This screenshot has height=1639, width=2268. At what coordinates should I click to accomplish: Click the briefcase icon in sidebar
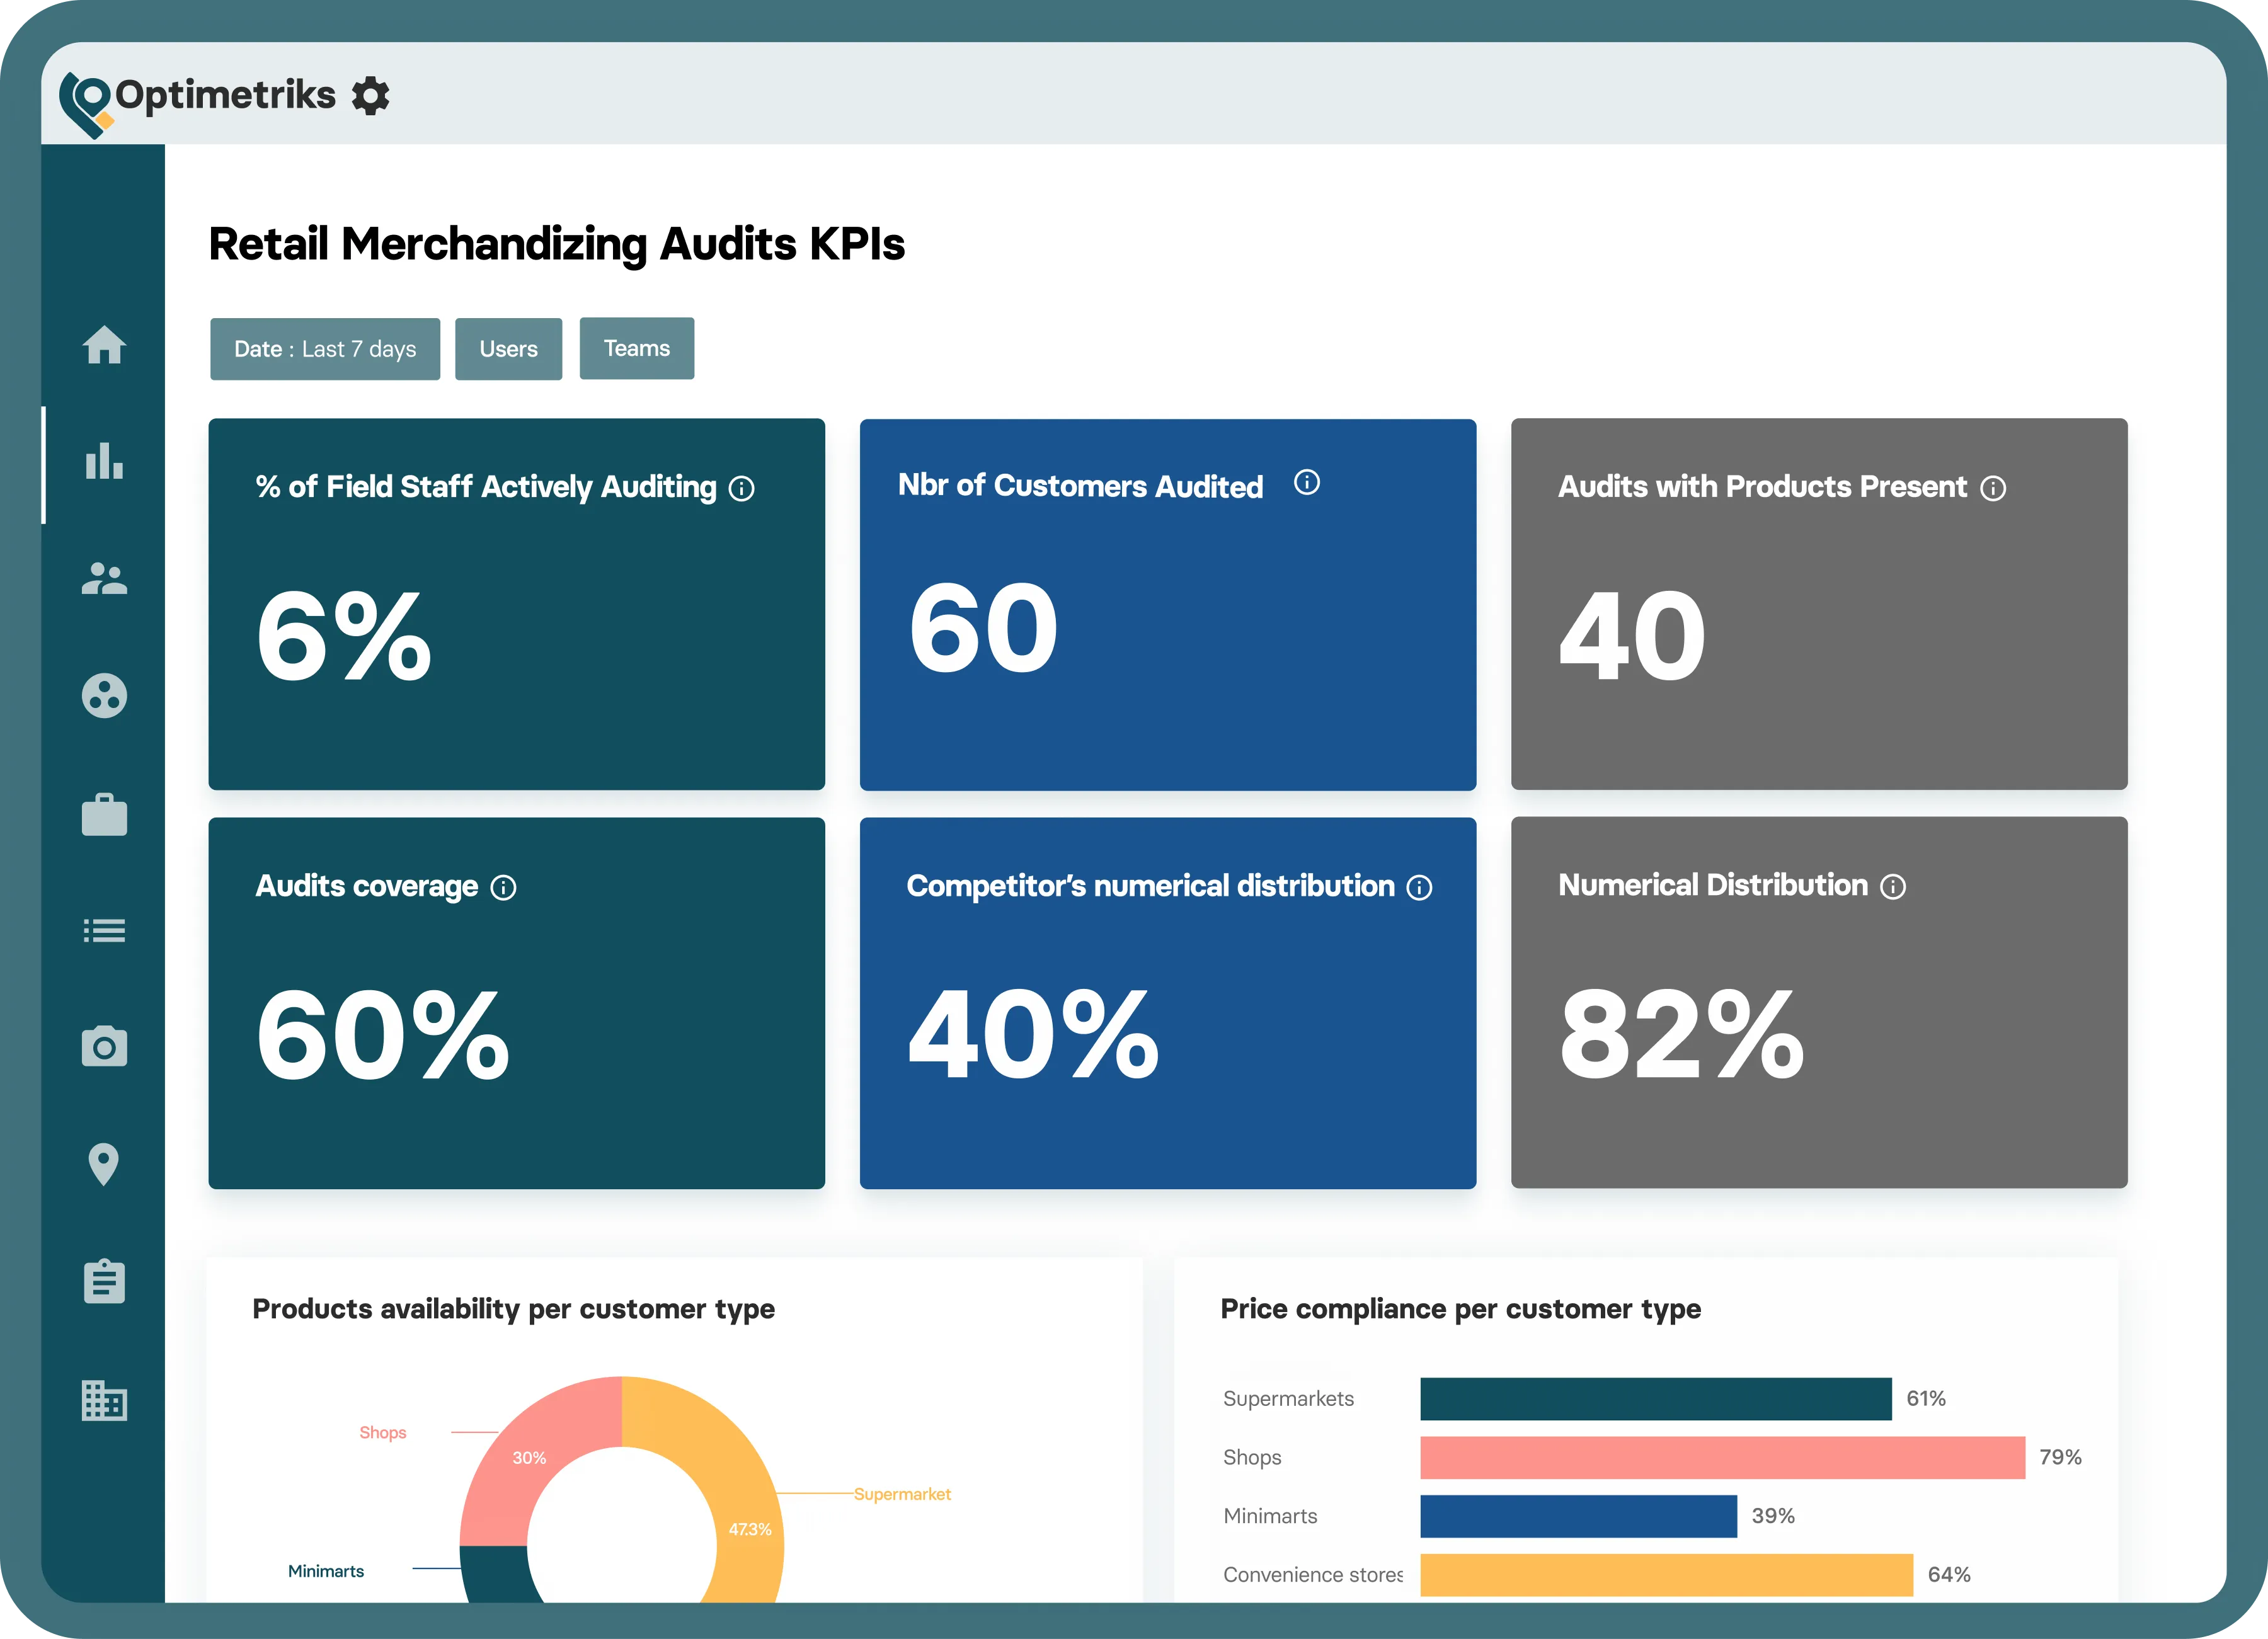coord(104,814)
